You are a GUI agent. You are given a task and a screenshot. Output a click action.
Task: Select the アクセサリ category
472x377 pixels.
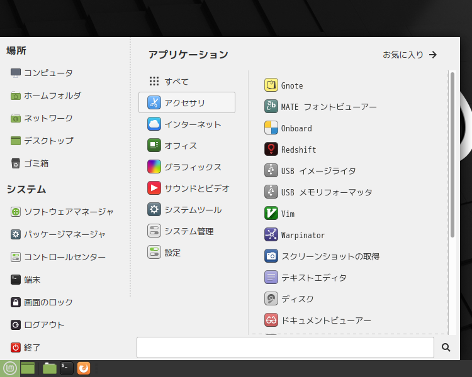click(x=187, y=102)
